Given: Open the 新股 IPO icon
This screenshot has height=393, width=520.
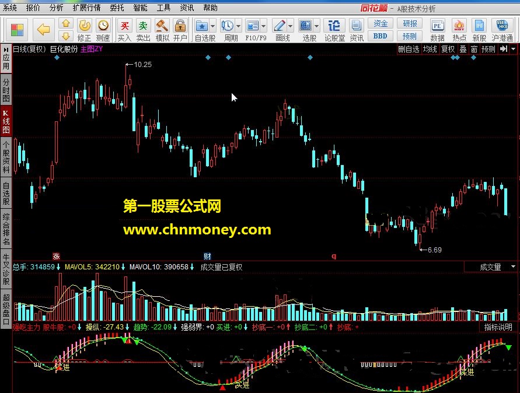Looking at the screenshot, I should click(479, 30).
